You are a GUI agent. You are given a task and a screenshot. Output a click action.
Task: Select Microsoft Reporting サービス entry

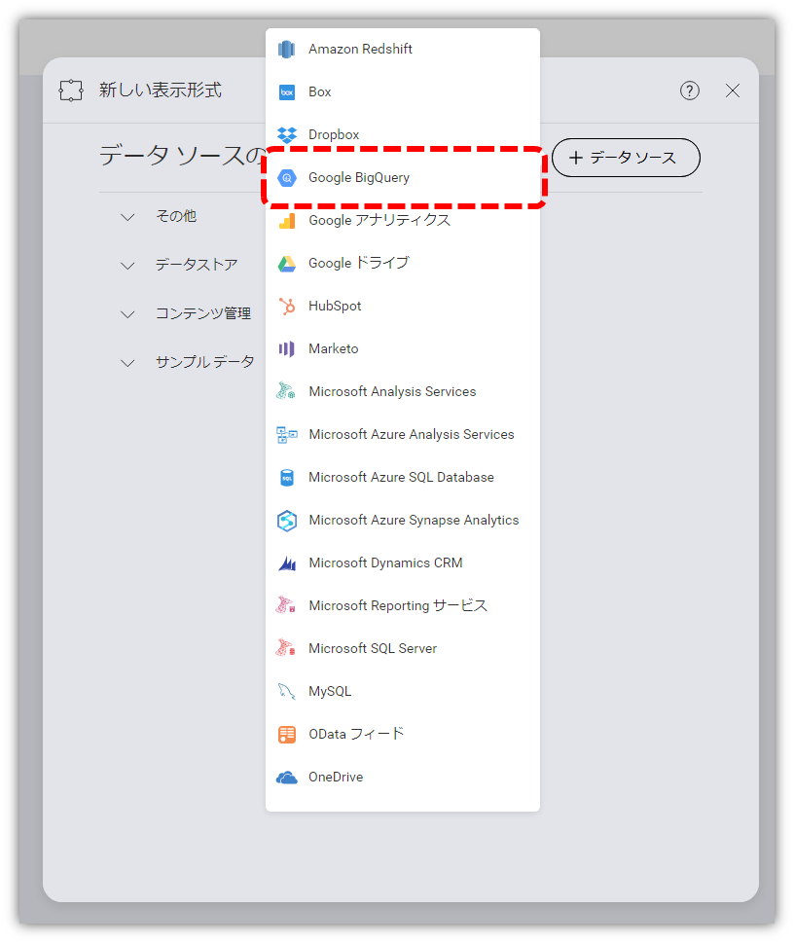pos(403,605)
